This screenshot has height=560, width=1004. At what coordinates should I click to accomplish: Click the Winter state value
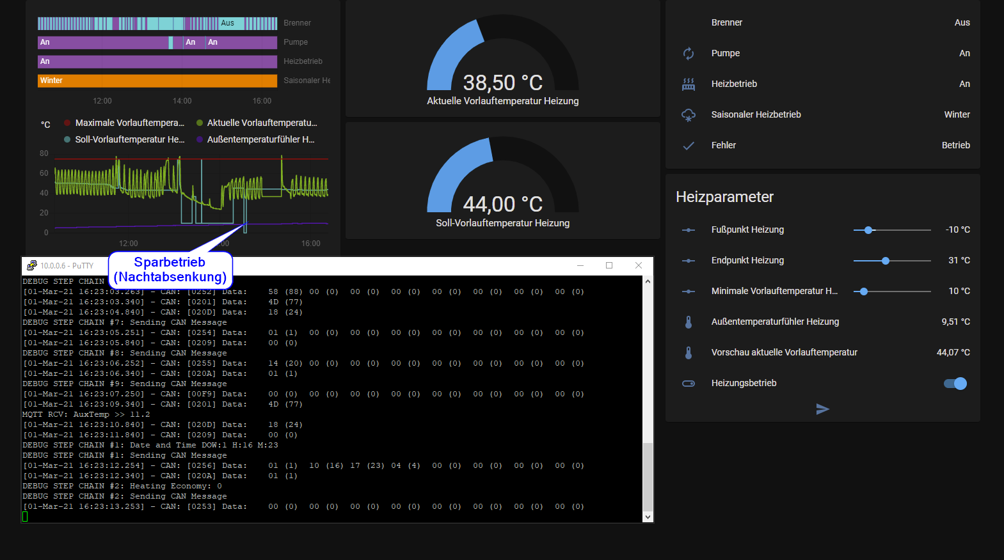point(957,114)
